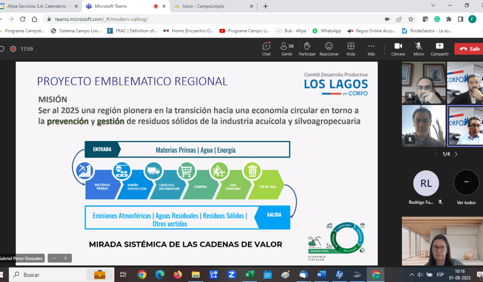The height and width of the screenshot is (282, 483).
Task: Unmute the Micro microphone
Action: point(419,49)
